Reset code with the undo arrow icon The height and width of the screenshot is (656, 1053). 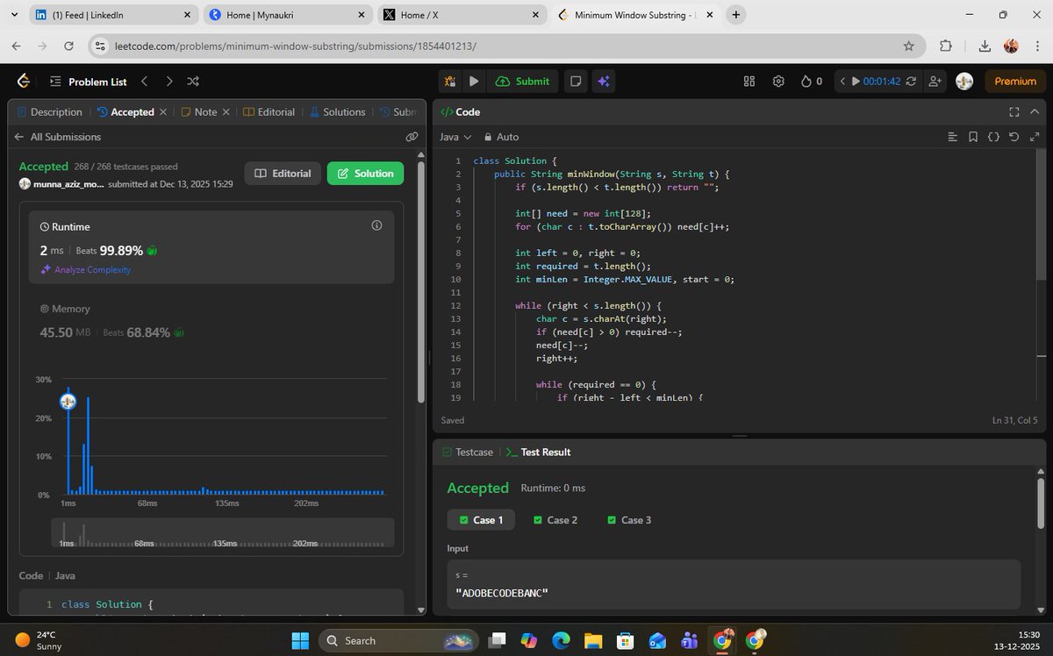(1014, 137)
